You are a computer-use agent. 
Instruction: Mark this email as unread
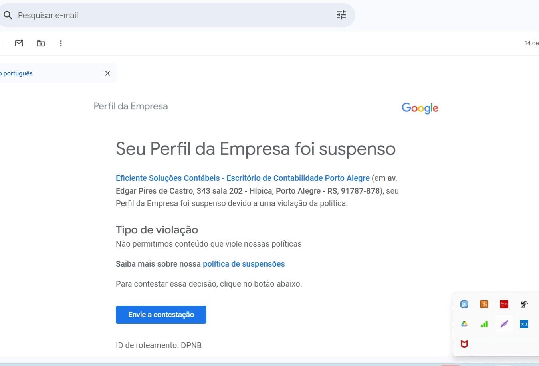(x=19, y=43)
